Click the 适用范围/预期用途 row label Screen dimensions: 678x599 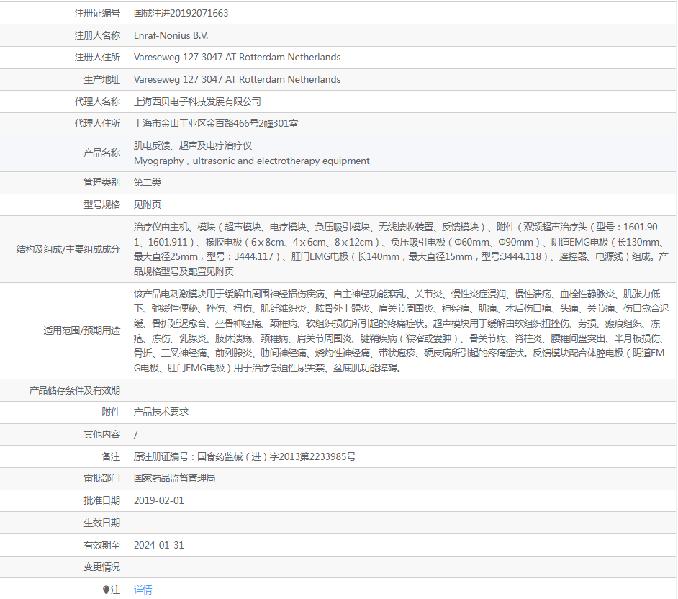click(x=81, y=331)
